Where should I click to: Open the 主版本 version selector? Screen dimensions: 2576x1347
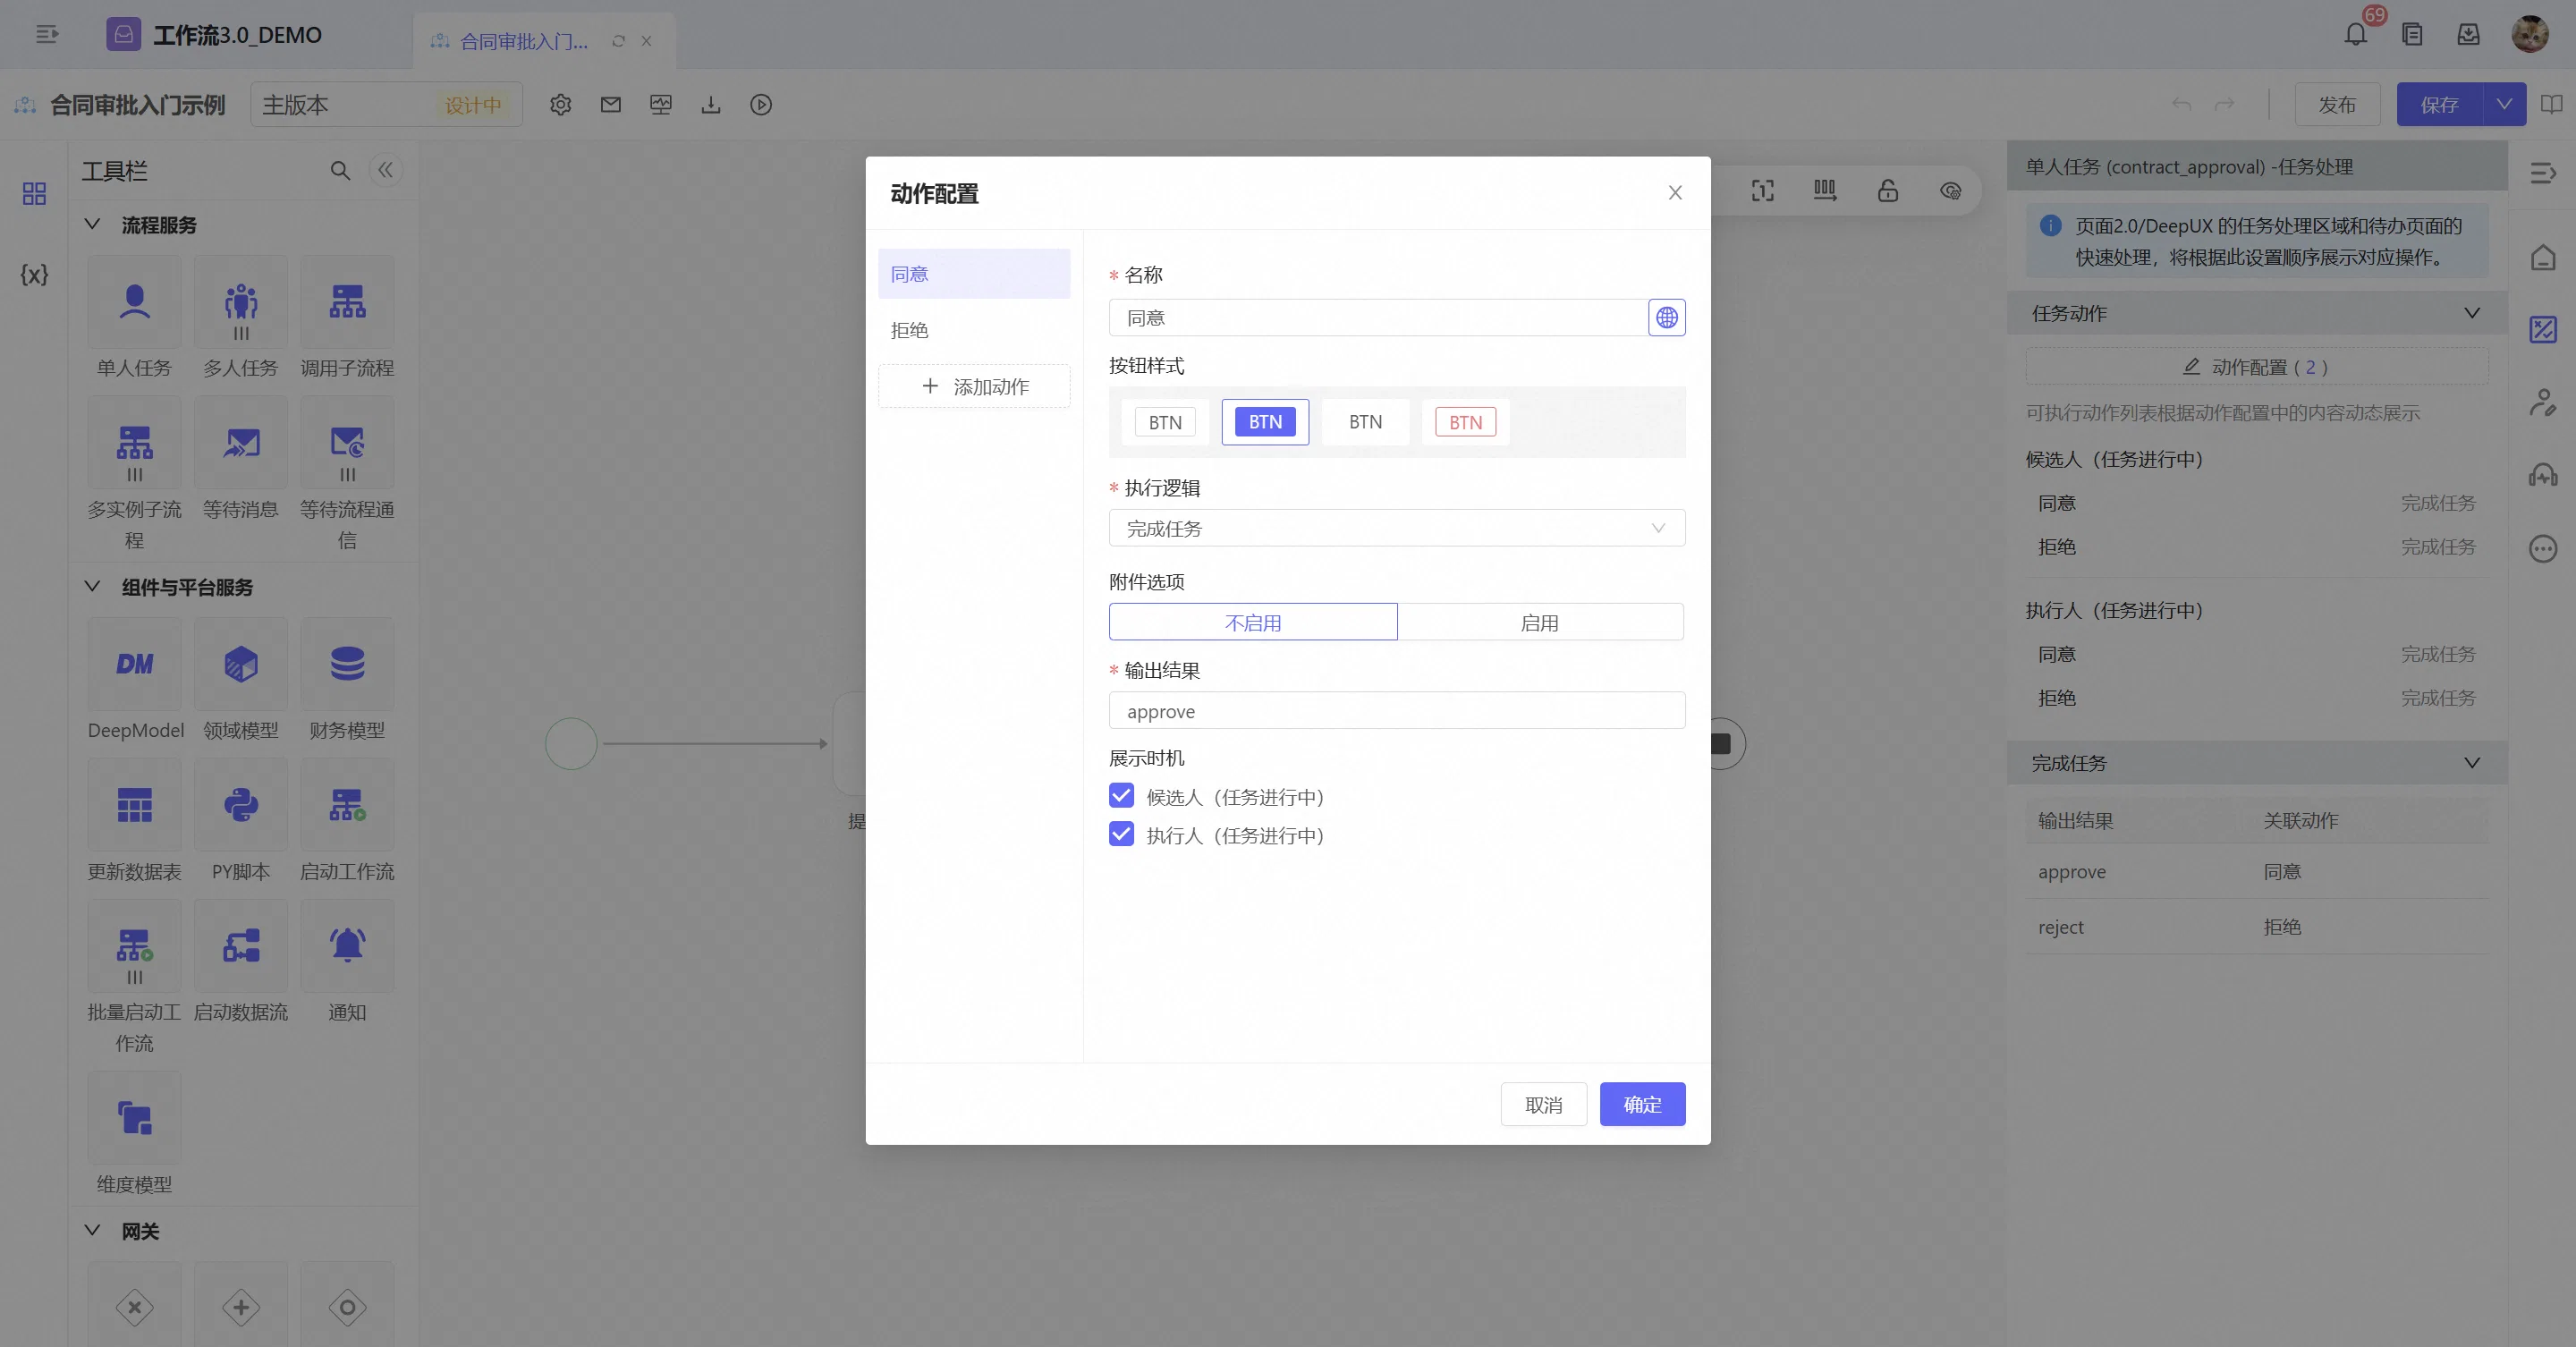click(x=386, y=104)
